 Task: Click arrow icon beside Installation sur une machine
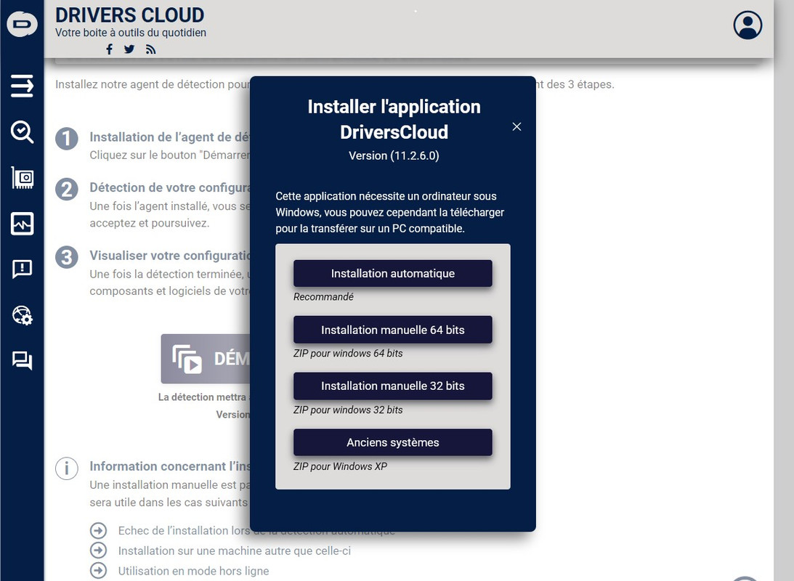98,550
